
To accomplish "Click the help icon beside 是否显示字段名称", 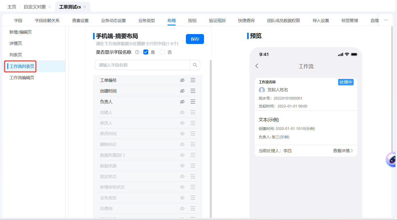I will pos(137,52).
